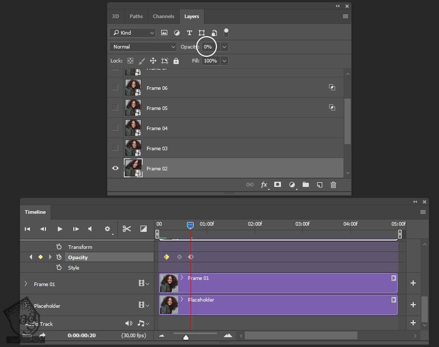Create a new layer group

306,184
